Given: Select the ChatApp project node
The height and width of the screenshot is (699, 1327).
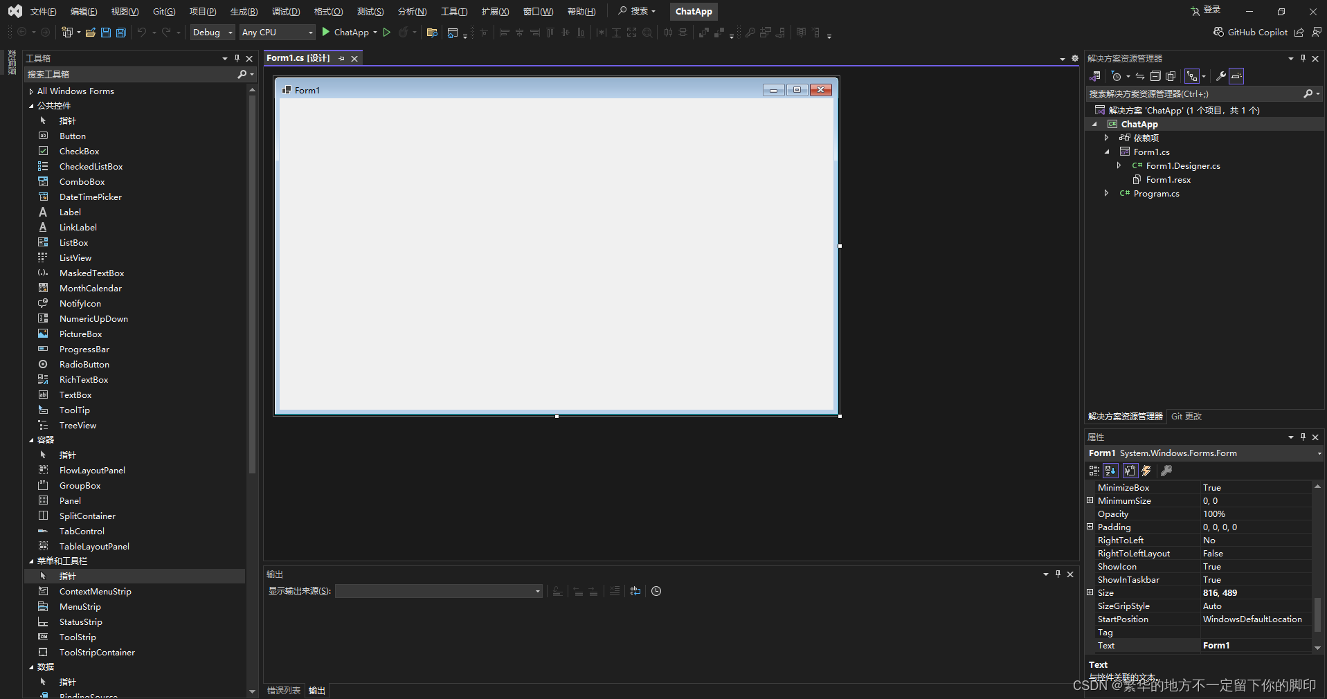Looking at the screenshot, I should (x=1139, y=125).
